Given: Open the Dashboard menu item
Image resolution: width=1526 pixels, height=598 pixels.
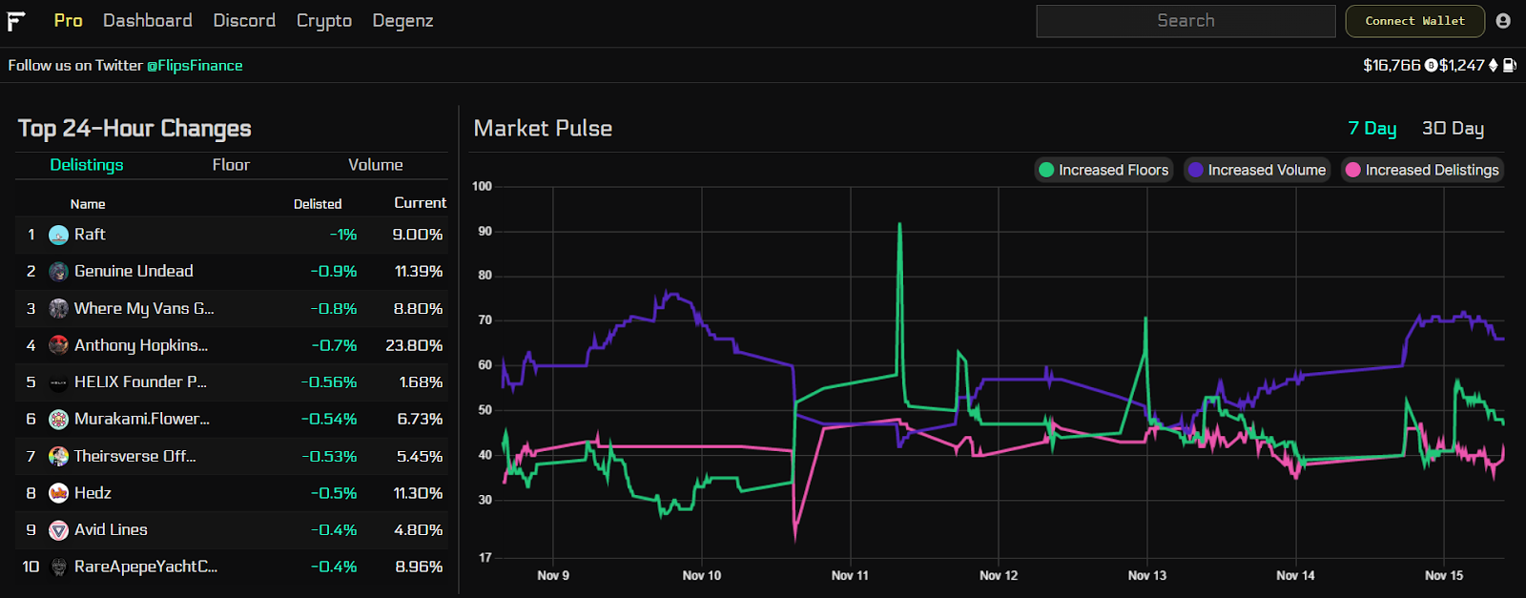Looking at the screenshot, I should pos(147,21).
